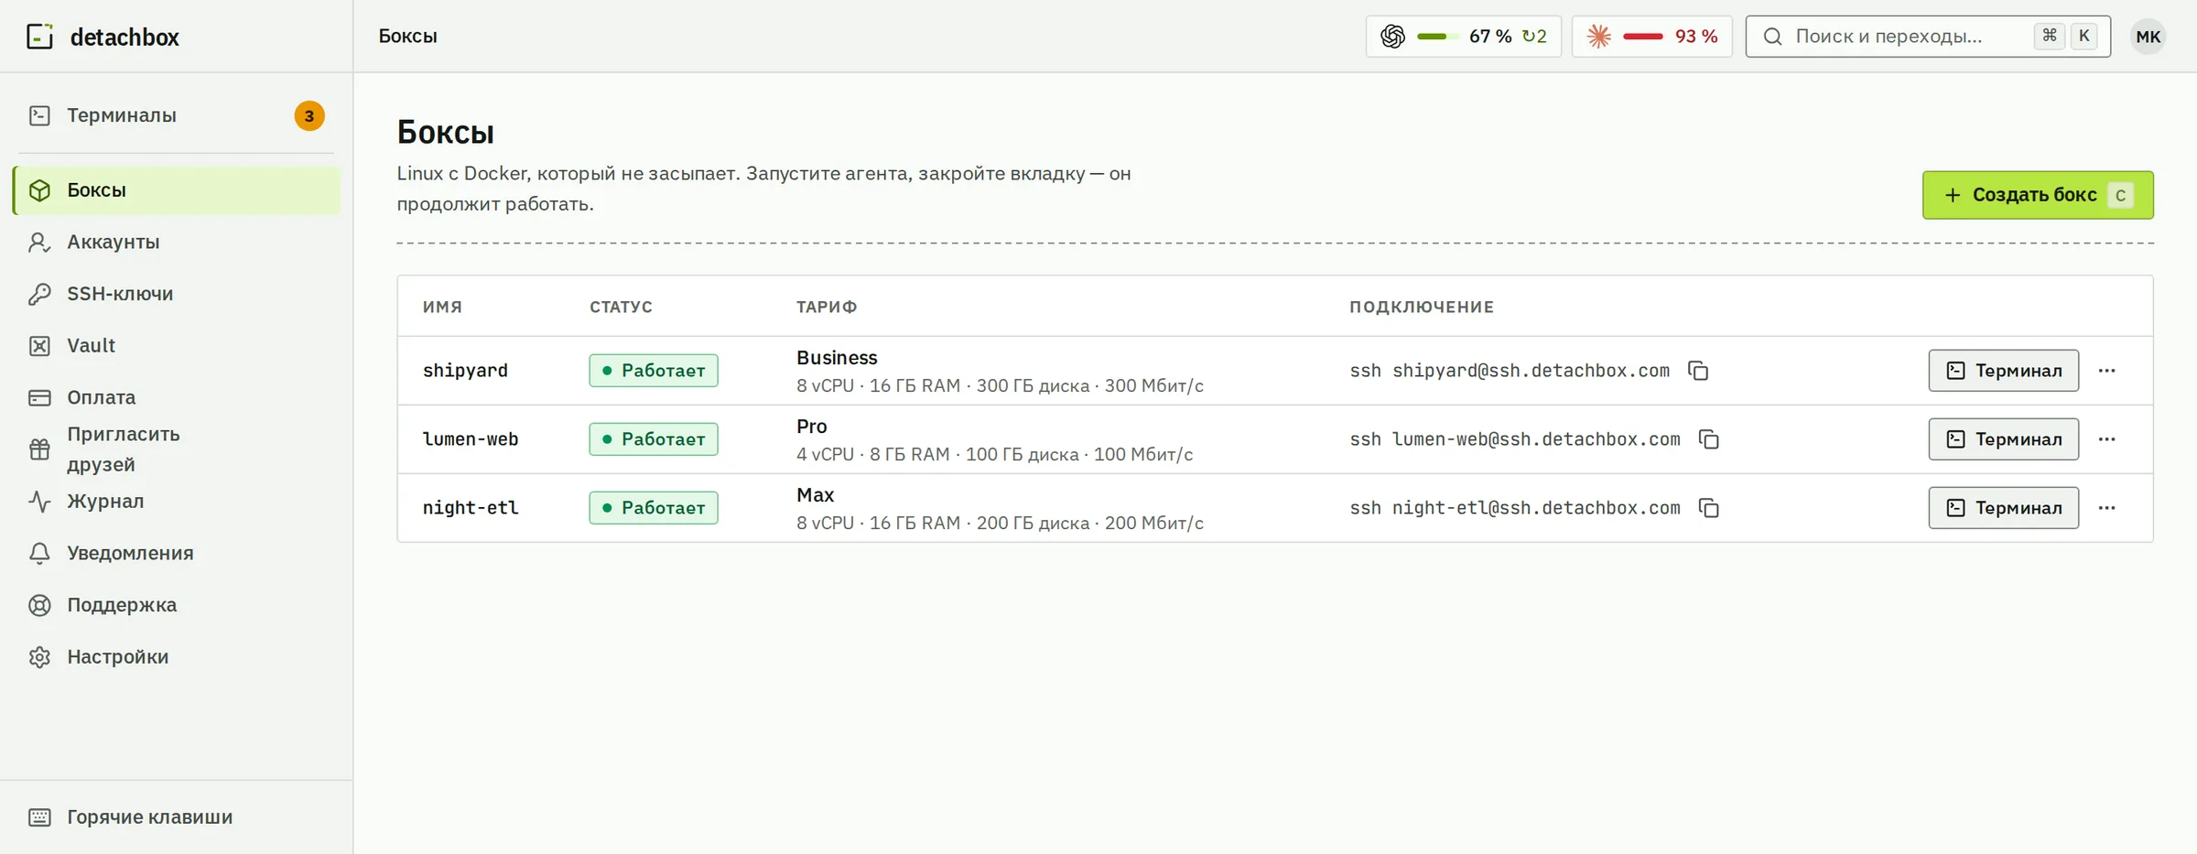Screen dimensions: 2197x854
Task: Open Терминал for night-etl
Action: tap(2003, 508)
